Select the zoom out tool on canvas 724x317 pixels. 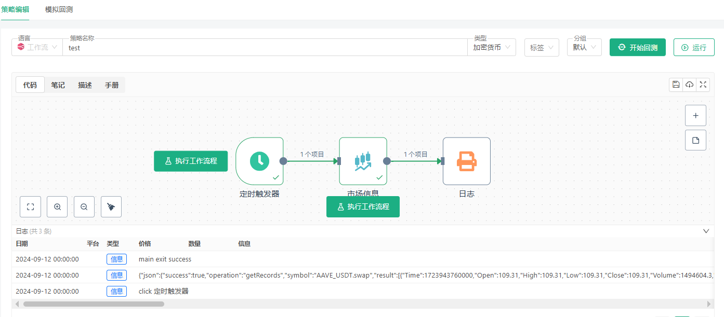pyautogui.click(x=84, y=206)
